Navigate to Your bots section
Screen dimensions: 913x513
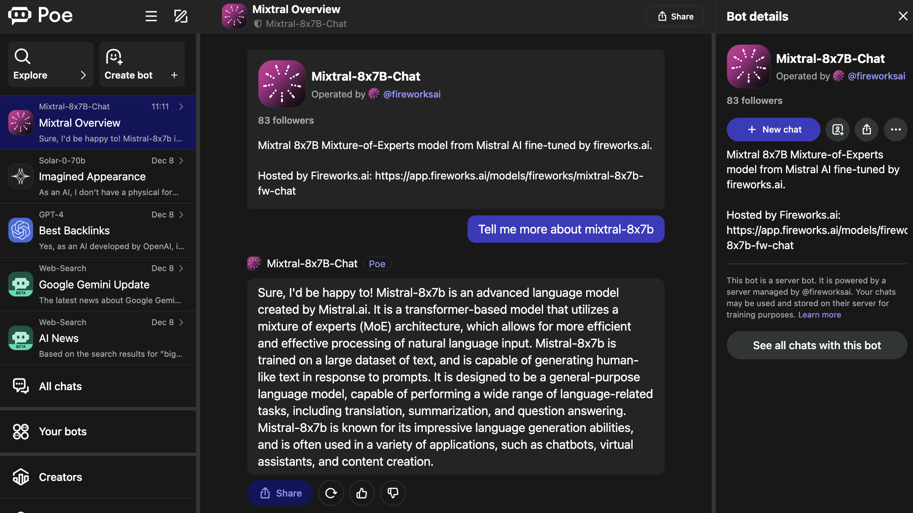tap(62, 432)
